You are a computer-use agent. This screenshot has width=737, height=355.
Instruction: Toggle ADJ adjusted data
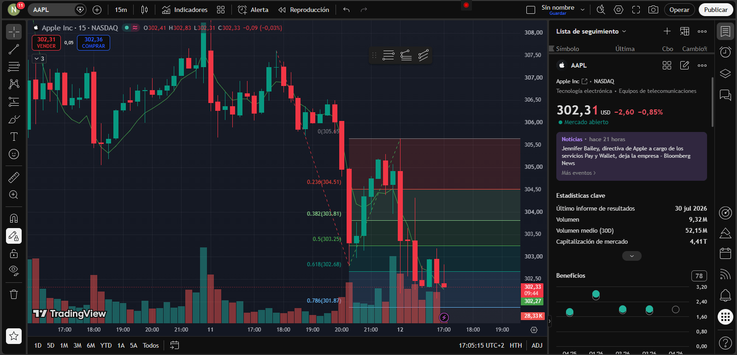(537, 345)
